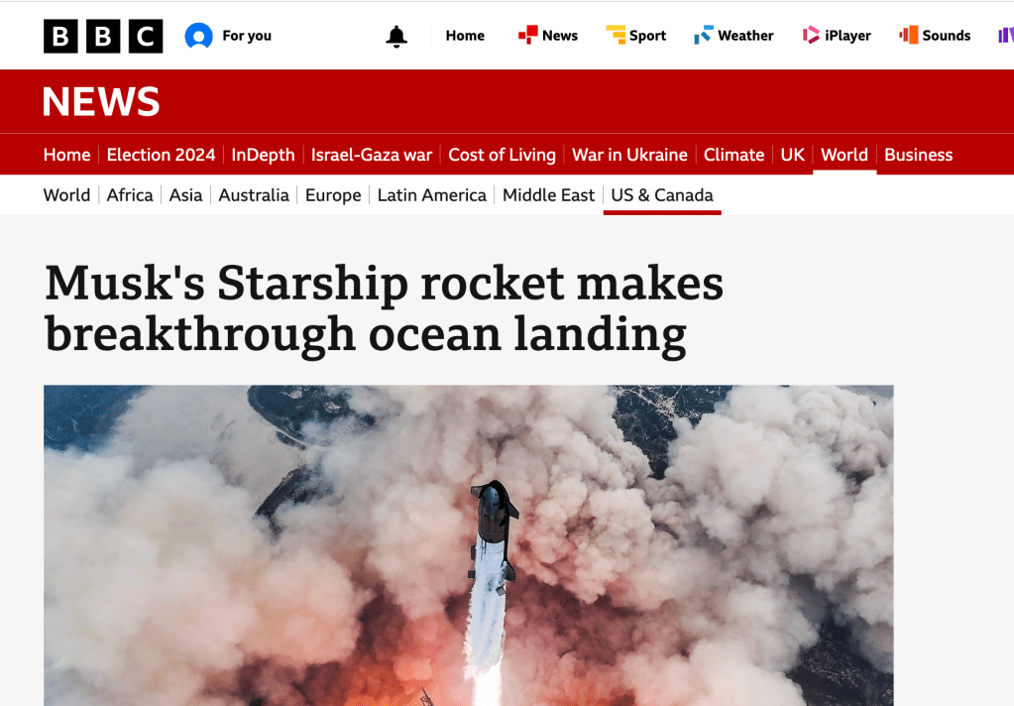The image size is (1014, 706).
Task: Click the Starship launch article image
Action: coord(469,545)
